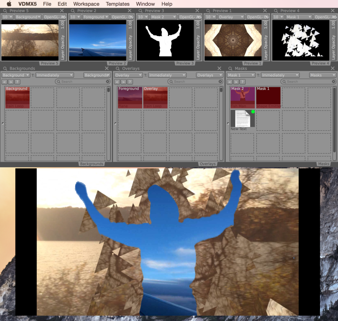Open the Backgrounds page dropdown

pos(97,75)
